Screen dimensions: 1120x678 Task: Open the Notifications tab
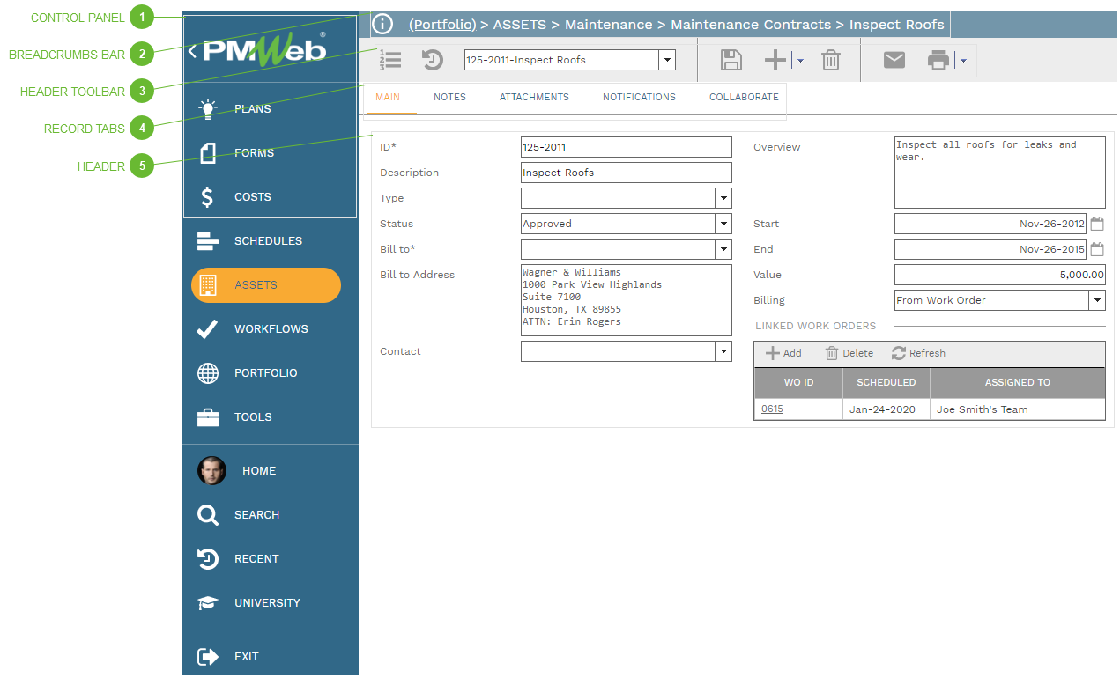pos(639,97)
